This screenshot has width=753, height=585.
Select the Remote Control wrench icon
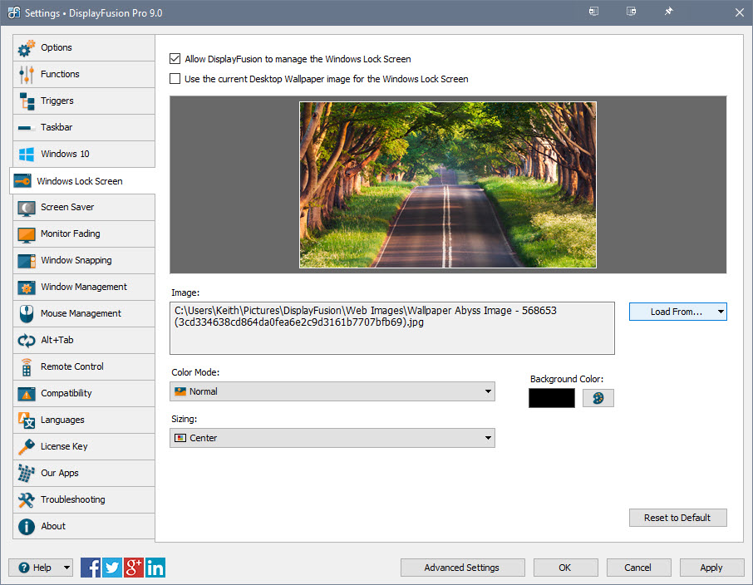point(27,366)
